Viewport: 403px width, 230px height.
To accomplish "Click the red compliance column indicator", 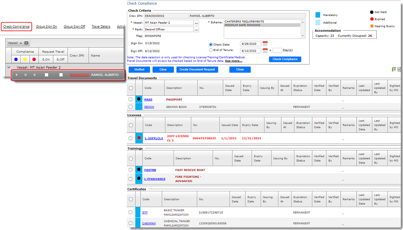I will pyautogui.click(x=34, y=59).
